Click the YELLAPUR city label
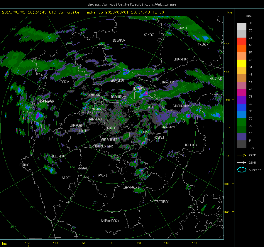 coord(58,156)
